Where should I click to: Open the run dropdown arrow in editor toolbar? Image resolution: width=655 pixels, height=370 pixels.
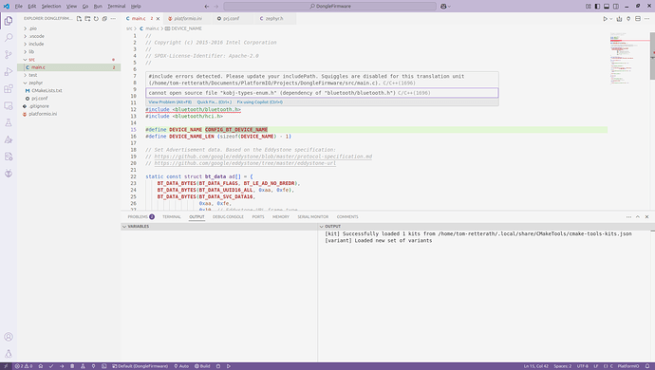(x=611, y=19)
